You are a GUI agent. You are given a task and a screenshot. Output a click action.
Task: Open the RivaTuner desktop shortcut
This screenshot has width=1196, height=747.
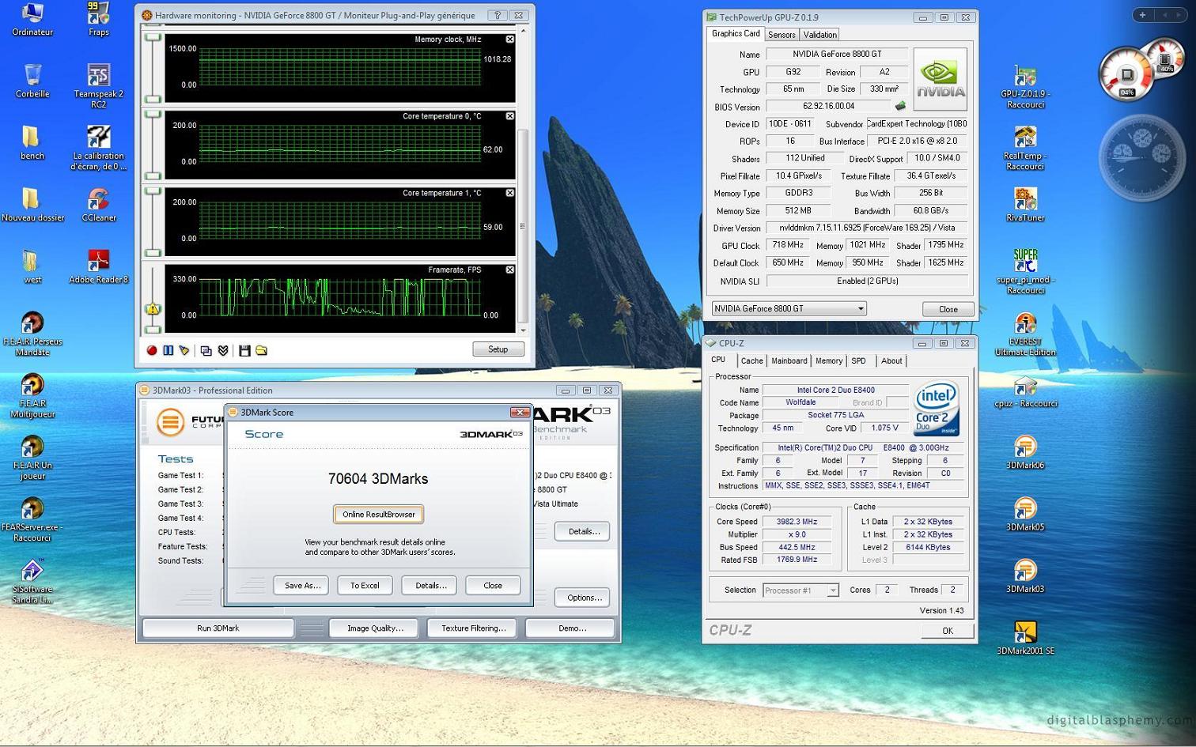click(x=1025, y=205)
